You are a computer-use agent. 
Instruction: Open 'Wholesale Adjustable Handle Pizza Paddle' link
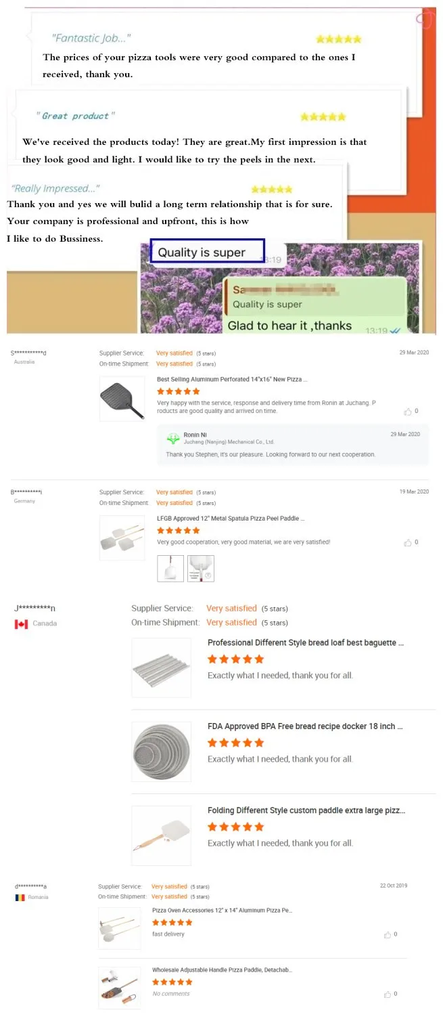click(x=222, y=970)
